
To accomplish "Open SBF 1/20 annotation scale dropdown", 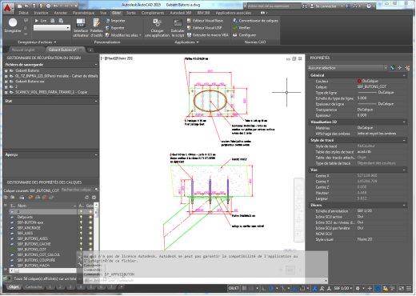I will click(x=343, y=288).
